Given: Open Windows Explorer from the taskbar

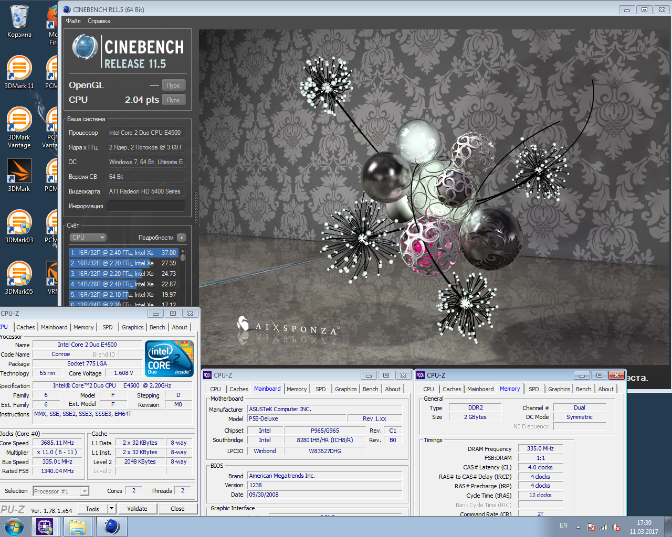Looking at the screenshot, I should [x=78, y=527].
